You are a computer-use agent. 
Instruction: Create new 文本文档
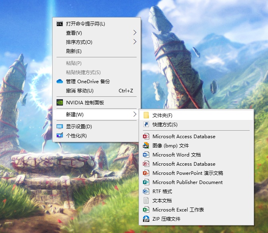[x=196, y=200]
